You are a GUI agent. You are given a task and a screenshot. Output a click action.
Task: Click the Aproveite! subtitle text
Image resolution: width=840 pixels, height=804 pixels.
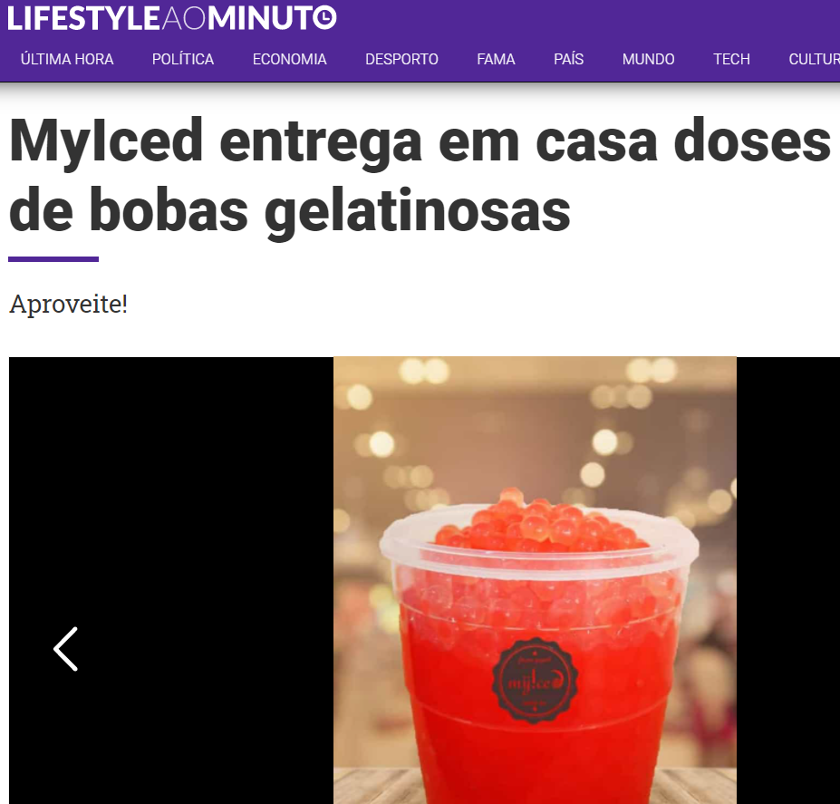click(x=69, y=304)
